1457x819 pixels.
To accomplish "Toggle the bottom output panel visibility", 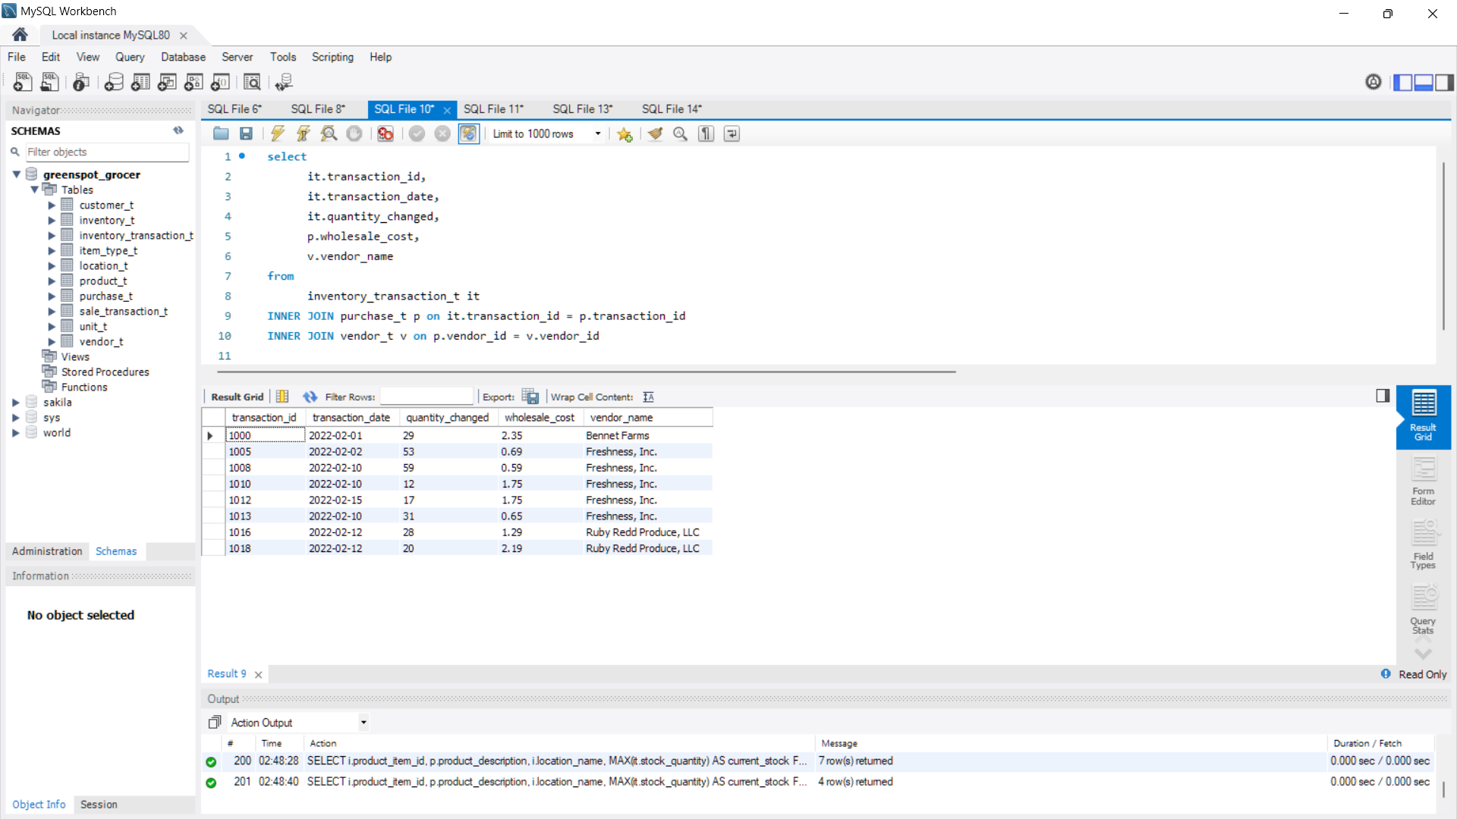I will coord(1424,82).
